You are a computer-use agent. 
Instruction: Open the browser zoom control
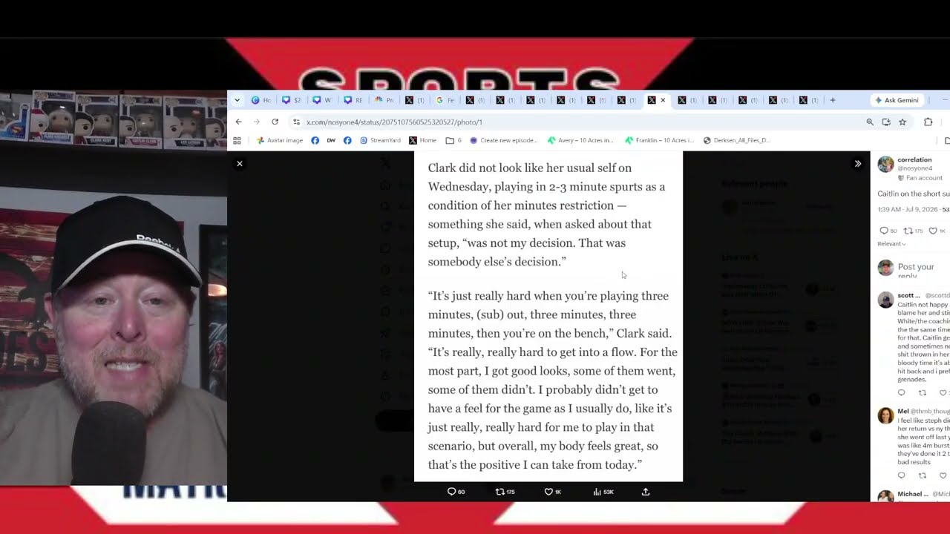coord(870,122)
